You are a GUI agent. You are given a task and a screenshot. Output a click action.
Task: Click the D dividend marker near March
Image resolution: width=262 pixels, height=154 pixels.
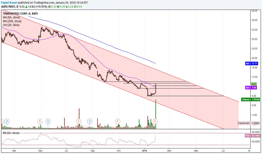tap(7, 121)
